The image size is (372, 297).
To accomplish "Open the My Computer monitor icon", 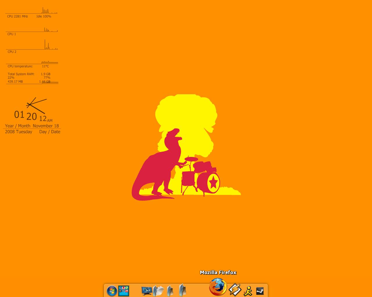I will tap(147, 291).
